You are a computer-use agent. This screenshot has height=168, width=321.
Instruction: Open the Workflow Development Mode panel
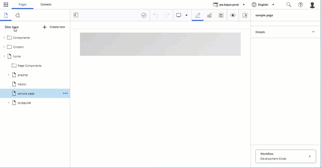point(286,156)
